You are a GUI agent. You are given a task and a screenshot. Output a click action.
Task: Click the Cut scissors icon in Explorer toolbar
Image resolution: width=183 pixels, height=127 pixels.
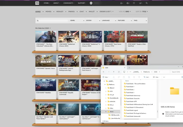(114, 77)
